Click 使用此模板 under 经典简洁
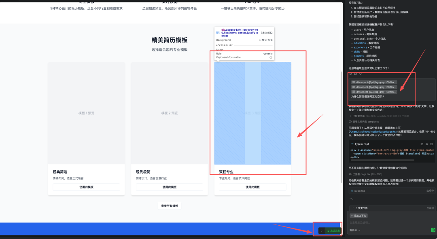Image resolution: width=437 pixels, height=239 pixels. point(87,187)
